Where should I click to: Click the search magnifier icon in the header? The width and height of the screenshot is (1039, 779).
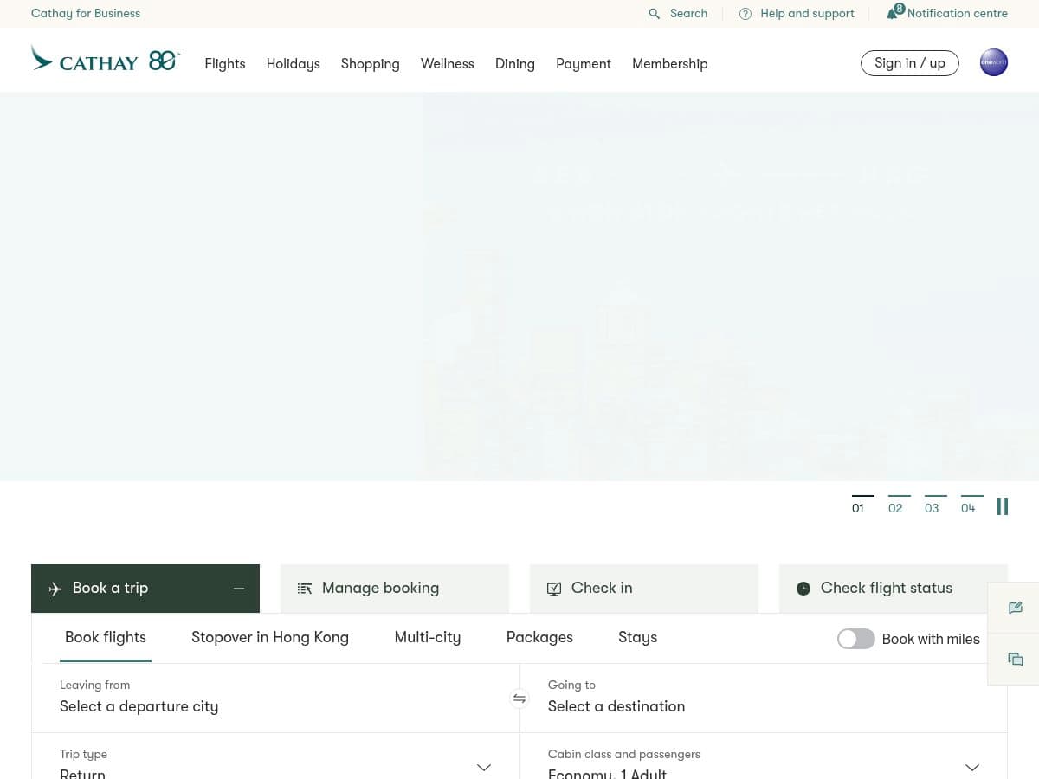point(655,14)
